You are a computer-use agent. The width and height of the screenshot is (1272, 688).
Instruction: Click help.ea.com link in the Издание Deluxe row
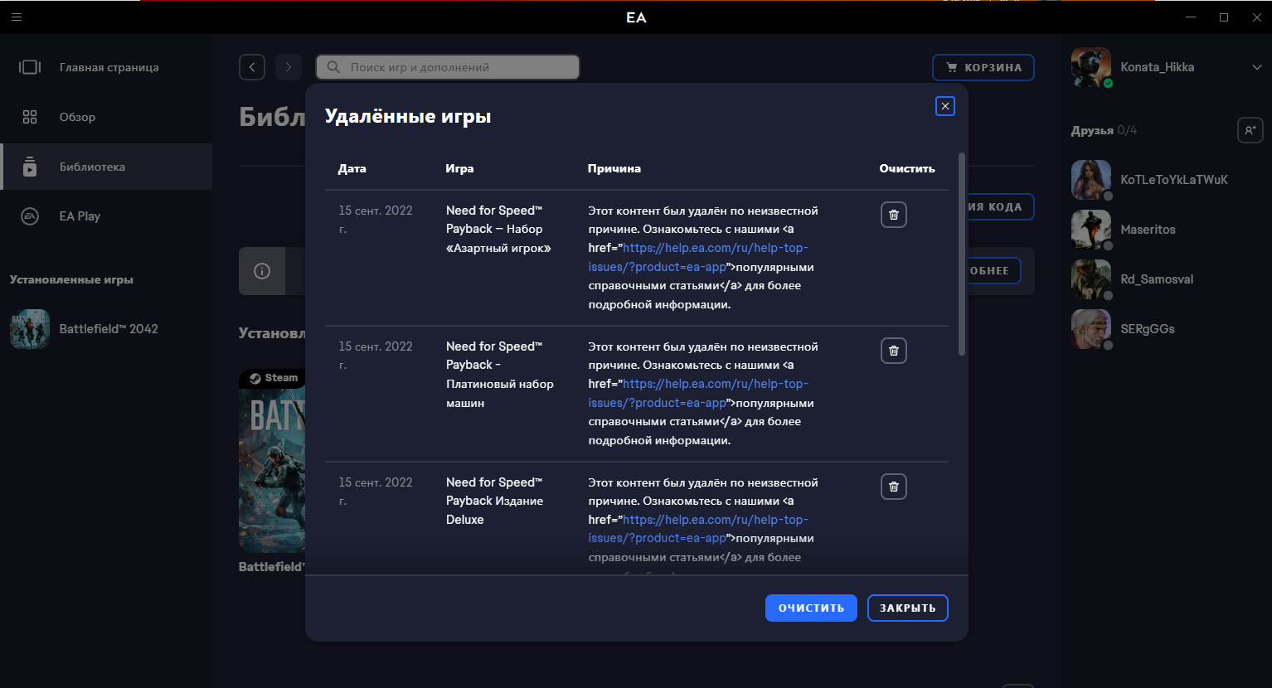698,529
